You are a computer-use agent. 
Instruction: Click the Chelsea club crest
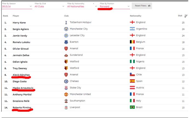click(66, 81)
